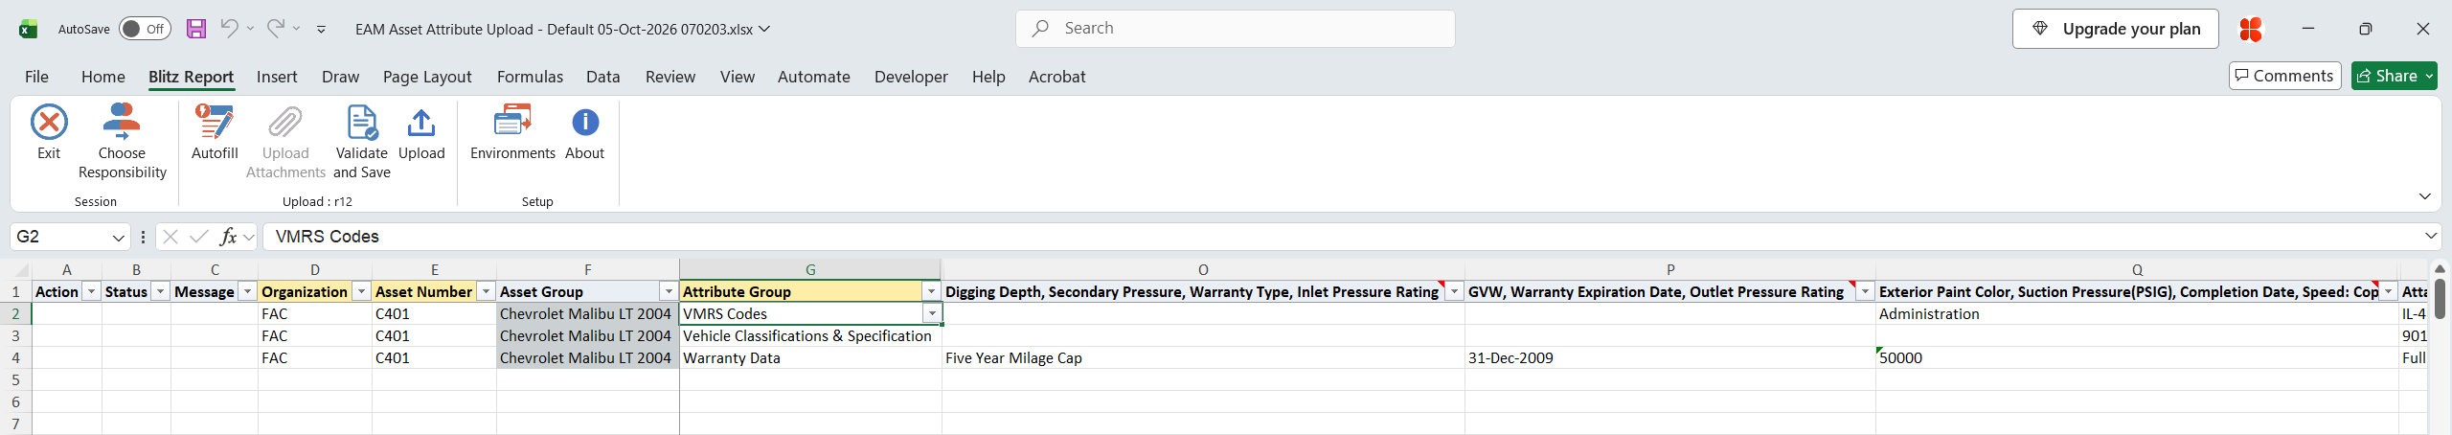Click the Upload Attachments paperclip icon

285,123
